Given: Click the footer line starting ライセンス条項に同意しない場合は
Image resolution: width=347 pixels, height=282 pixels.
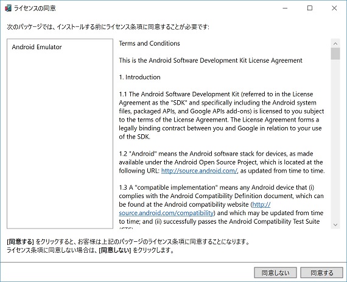Looking at the screenshot, I should coord(90,250).
